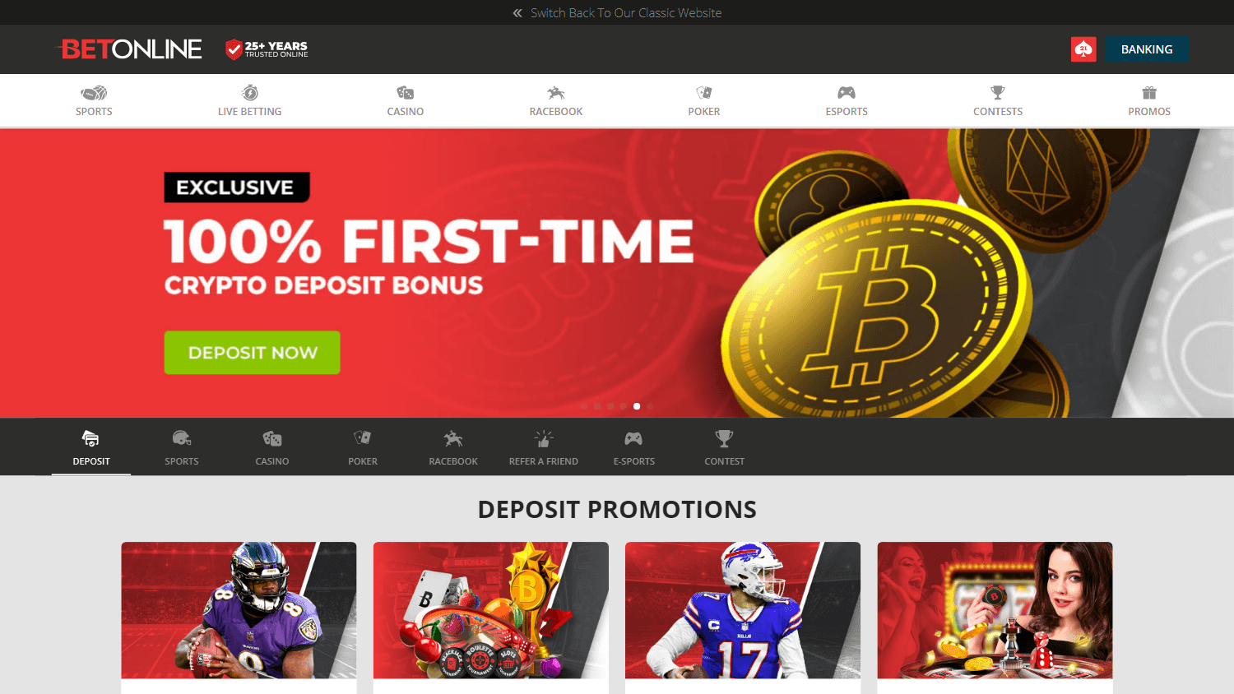Select the Deposit promotions tab

(x=91, y=447)
